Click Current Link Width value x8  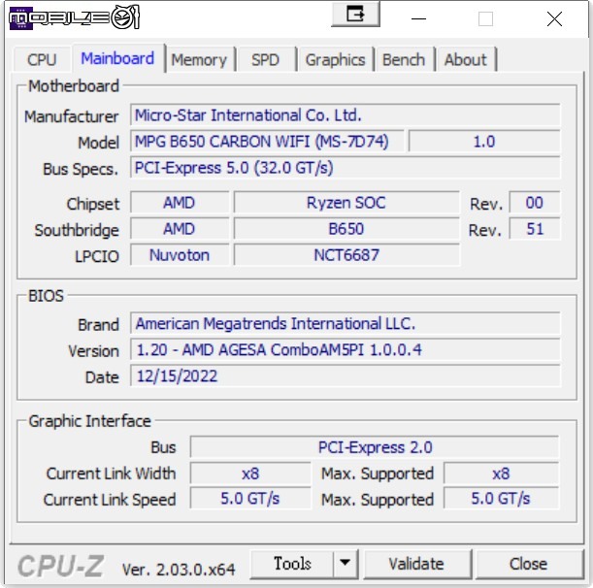(x=250, y=474)
